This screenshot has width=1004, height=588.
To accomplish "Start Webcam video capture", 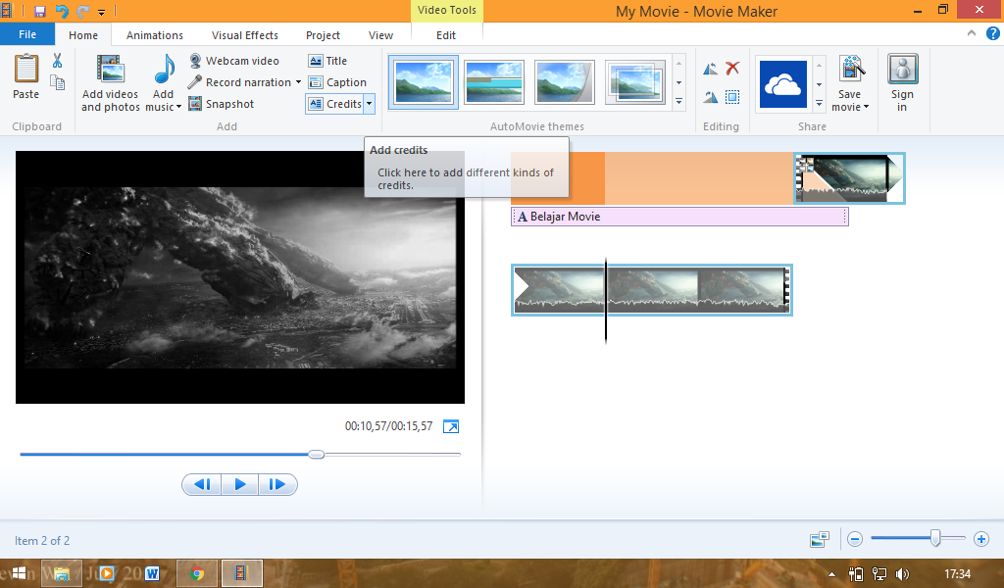I will pyautogui.click(x=233, y=61).
